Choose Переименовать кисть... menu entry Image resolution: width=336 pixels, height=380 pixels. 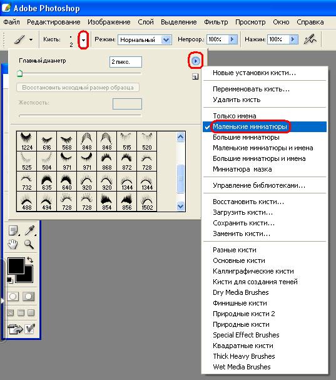(265, 89)
